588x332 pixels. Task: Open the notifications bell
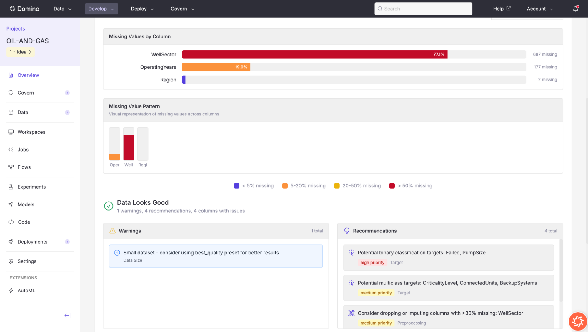pos(575,9)
